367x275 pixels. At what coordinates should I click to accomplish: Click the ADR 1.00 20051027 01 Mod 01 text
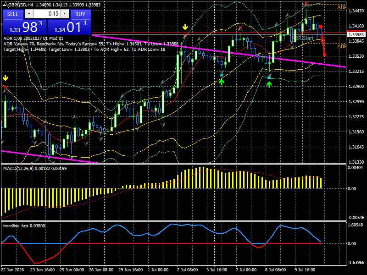point(33,38)
